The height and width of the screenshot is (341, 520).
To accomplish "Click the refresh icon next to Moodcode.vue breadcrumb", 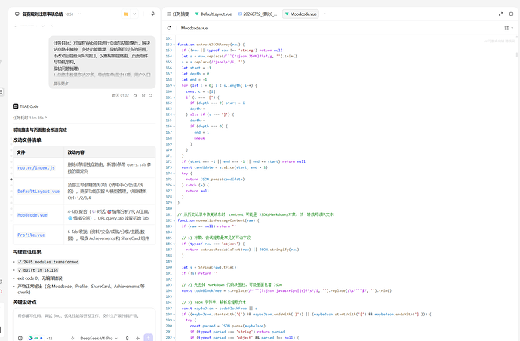I will click(x=169, y=28).
